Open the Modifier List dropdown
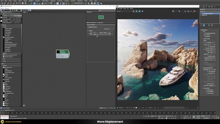Image resolution: width=220 pixels, height=124 pixels. tap(210, 11)
